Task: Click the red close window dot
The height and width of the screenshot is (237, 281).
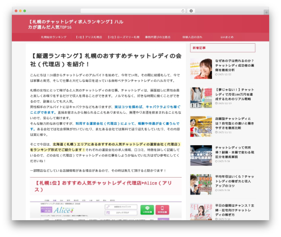Action: tap(16, 11)
